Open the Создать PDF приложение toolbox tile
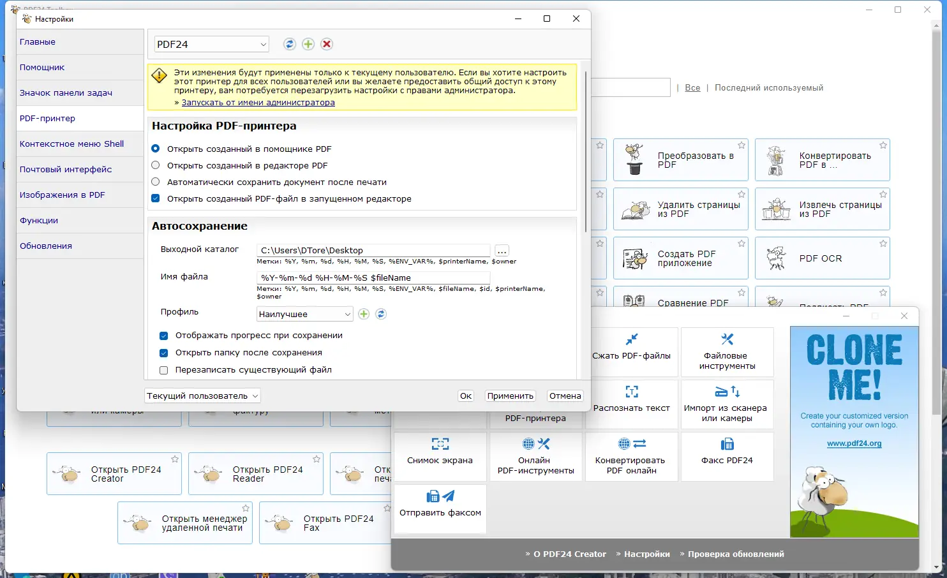 click(681, 258)
